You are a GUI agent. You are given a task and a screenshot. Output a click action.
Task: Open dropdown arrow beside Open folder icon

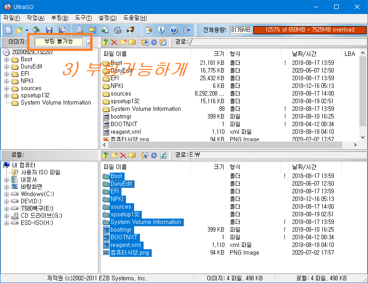(x=27, y=30)
